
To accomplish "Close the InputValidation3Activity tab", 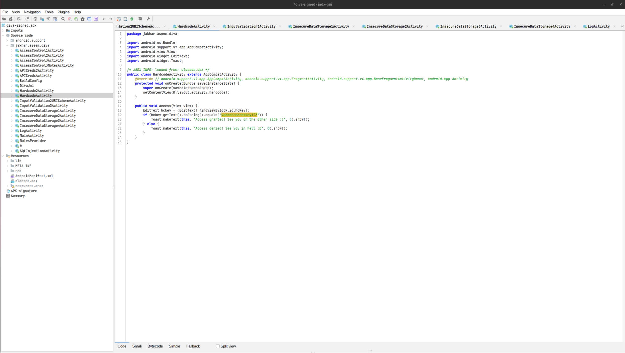I will tap(280, 26).
